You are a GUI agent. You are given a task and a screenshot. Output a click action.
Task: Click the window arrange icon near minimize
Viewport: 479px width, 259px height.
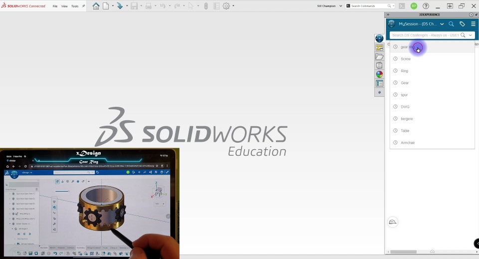(x=450, y=6)
